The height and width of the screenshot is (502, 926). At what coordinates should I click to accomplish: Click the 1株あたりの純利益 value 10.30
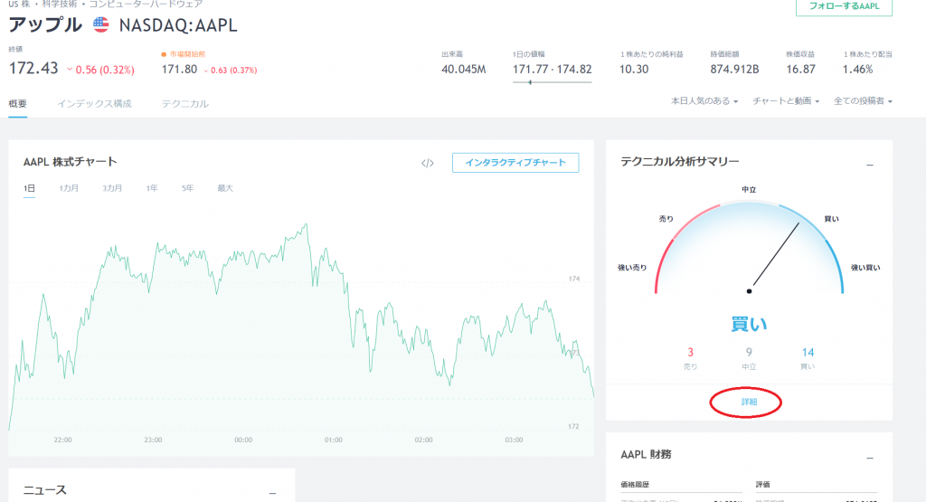pos(634,69)
